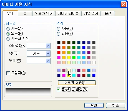The height and width of the screenshot is (111, 128).
Task: Select the light gray swatch above white
Action: pos(94,57)
